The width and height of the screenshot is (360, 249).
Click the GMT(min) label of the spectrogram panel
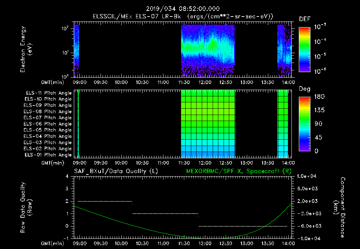coord(53,82)
